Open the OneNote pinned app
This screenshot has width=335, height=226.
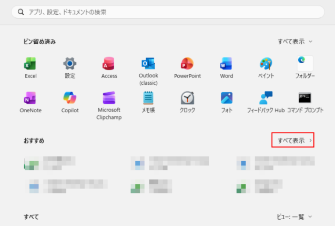pos(31,102)
